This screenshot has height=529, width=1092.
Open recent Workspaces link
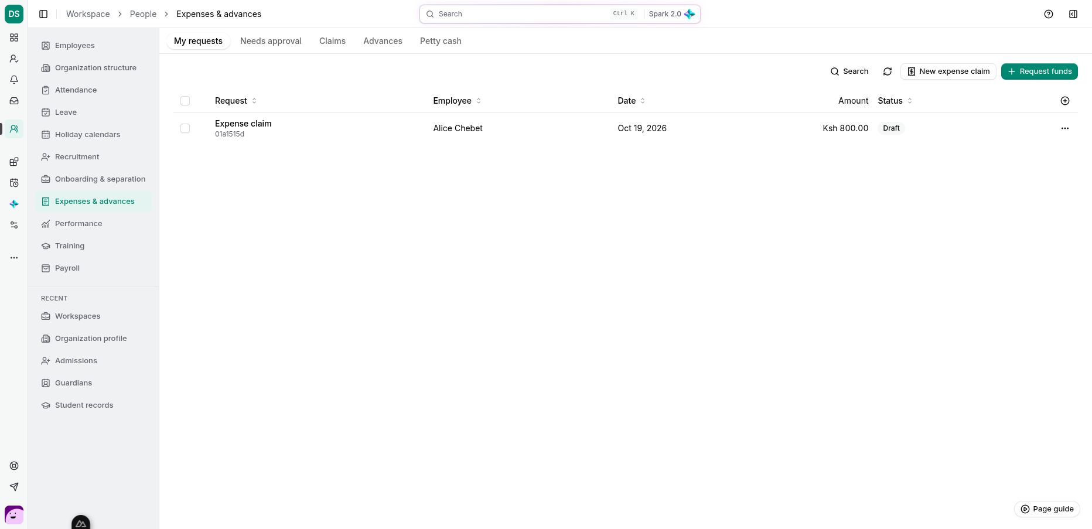pos(93,316)
